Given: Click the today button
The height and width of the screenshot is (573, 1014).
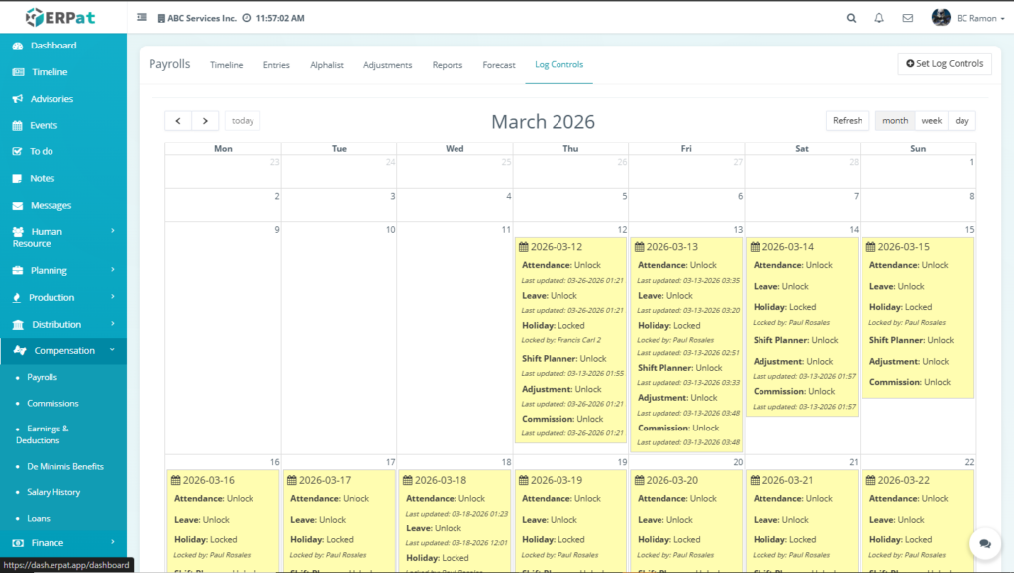Looking at the screenshot, I should click(x=243, y=121).
